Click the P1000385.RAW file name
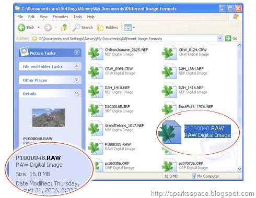Screen dimensions: 256x198 tap(118, 144)
